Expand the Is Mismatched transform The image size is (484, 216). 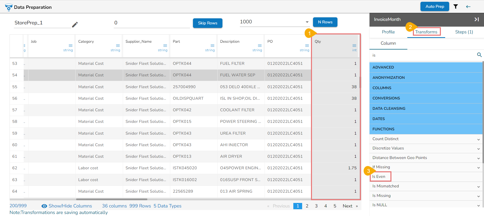coord(478,187)
